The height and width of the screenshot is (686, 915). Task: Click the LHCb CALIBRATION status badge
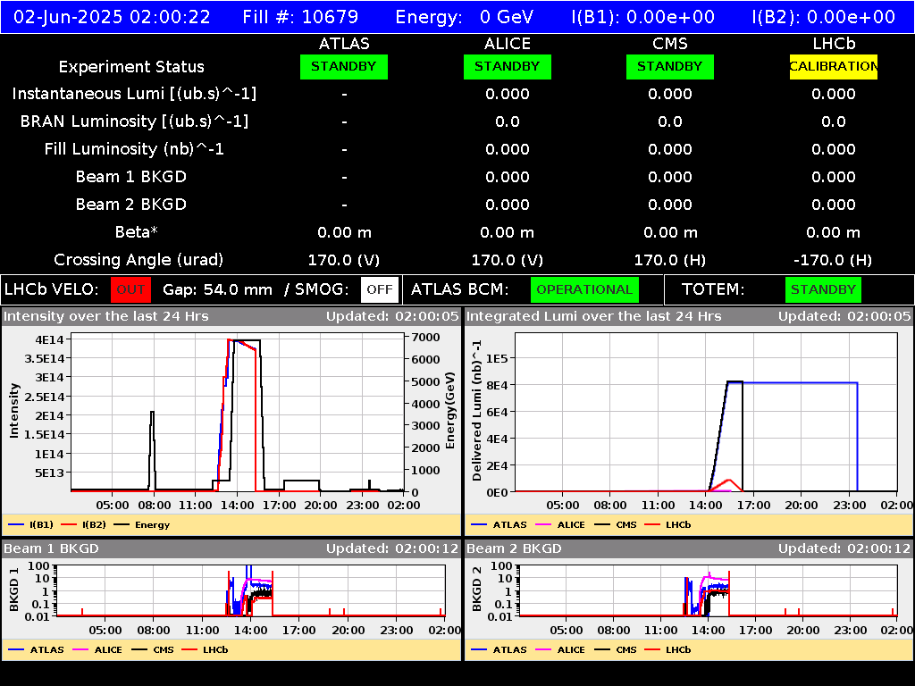834,66
